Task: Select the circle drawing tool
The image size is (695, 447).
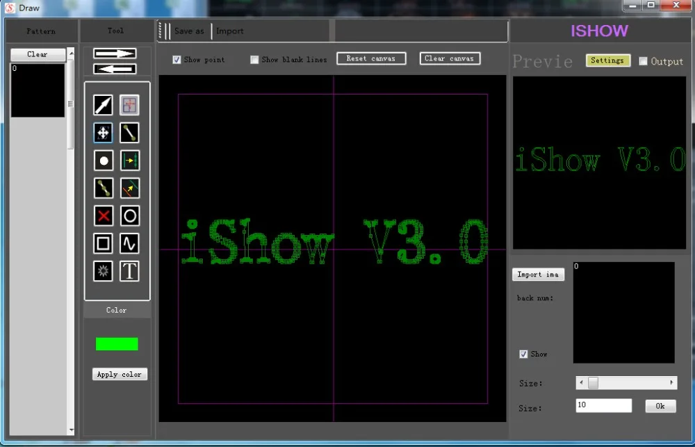Action: [x=129, y=216]
